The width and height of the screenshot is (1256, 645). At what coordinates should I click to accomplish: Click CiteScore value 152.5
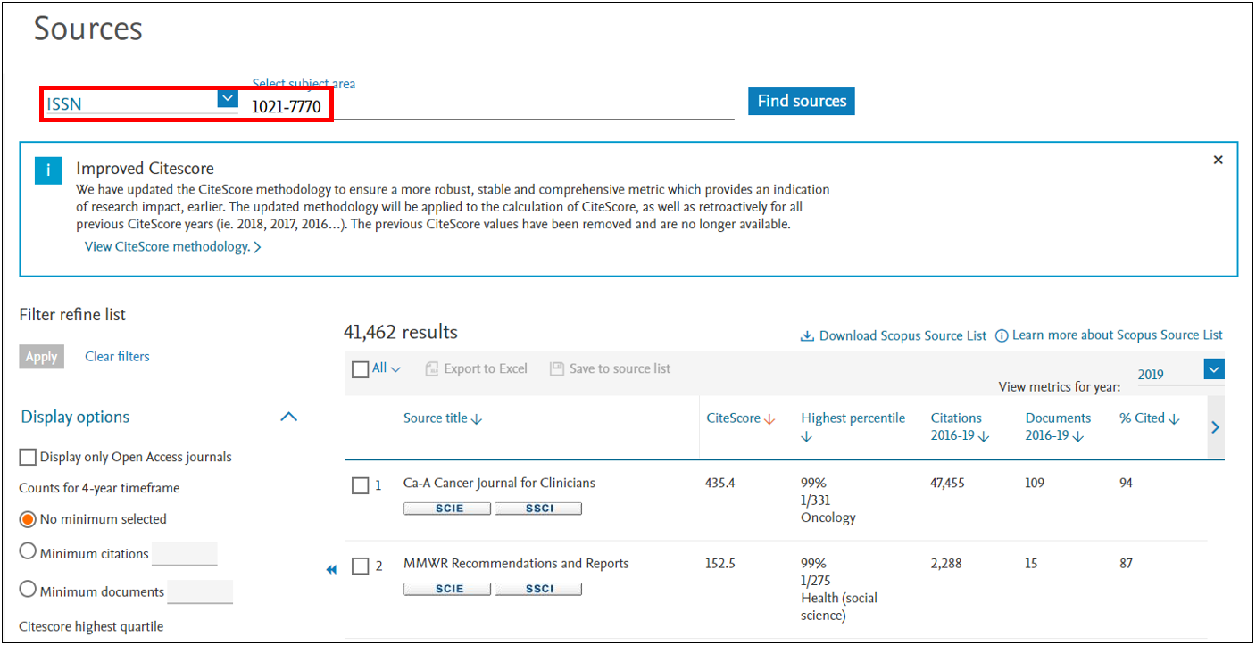pyautogui.click(x=720, y=564)
